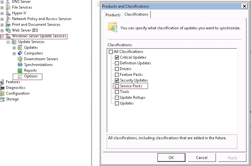This screenshot has width=251, height=166.
Task: Expand the Hyper-V node
Action: pyautogui.click(x=2, y=13)
